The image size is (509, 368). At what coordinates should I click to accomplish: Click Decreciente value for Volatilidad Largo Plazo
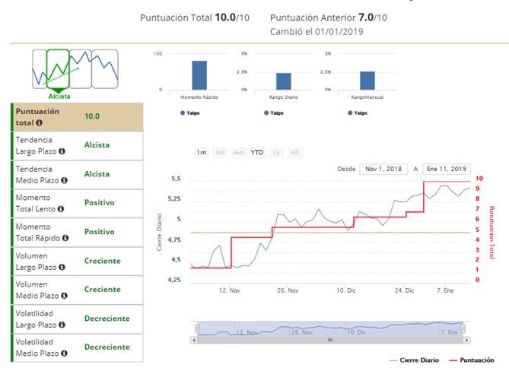coord(107,319)
